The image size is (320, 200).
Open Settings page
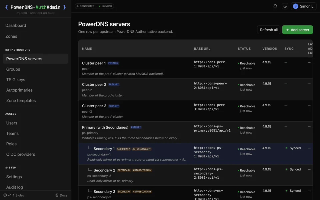pyautogui.click(x=14, y=177)
